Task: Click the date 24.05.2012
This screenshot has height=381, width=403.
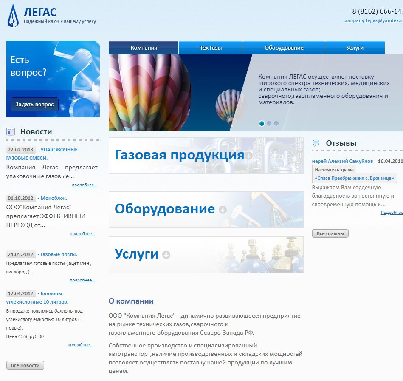Action: (20, 254)
